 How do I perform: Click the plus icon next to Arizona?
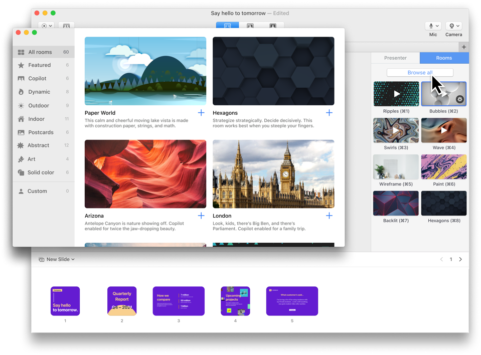click(x=201, y=216)
